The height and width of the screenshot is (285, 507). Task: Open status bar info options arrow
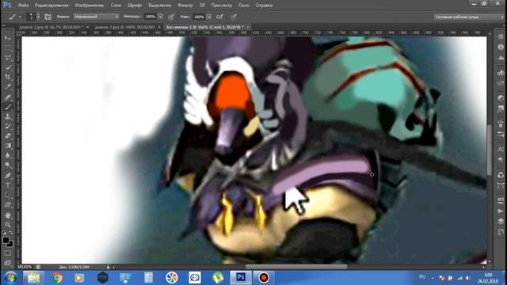[x=109, y=268]
